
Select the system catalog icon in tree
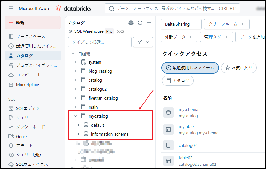(x=83, y=62)
